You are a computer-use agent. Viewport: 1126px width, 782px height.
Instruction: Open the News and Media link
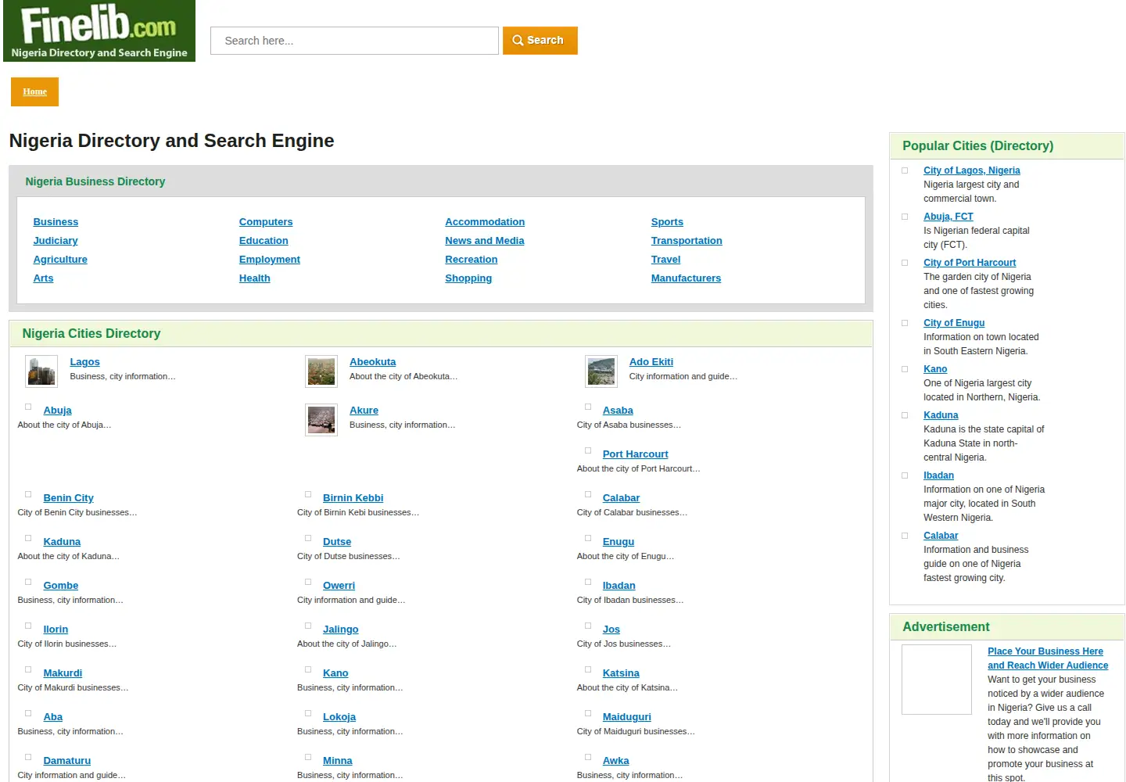click(x=485, y=241)
